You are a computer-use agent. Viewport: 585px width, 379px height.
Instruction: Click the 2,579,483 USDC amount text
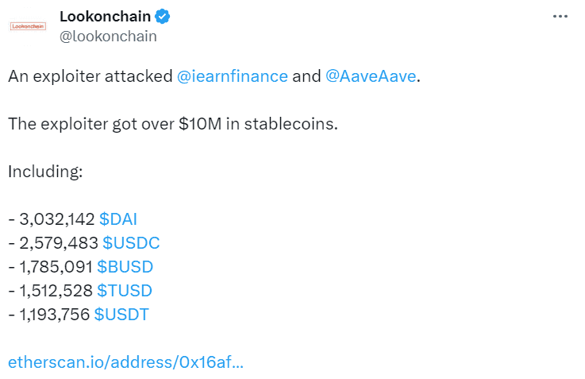(x=59, y=243)
